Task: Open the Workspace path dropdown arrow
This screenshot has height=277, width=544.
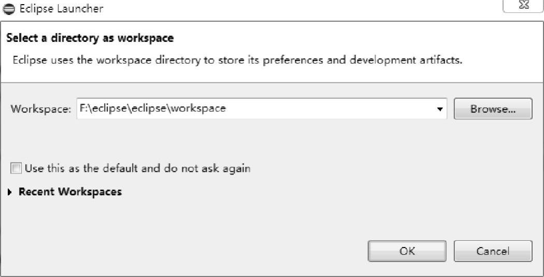Action: tap(440, 109)
